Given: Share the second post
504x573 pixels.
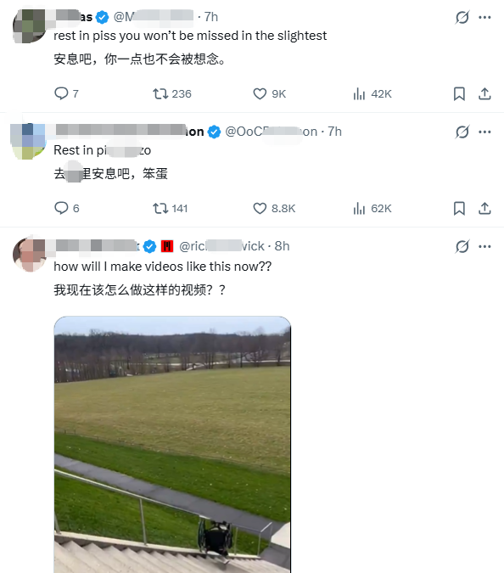Looking at the screenshot, I should (x=484, y=208).
